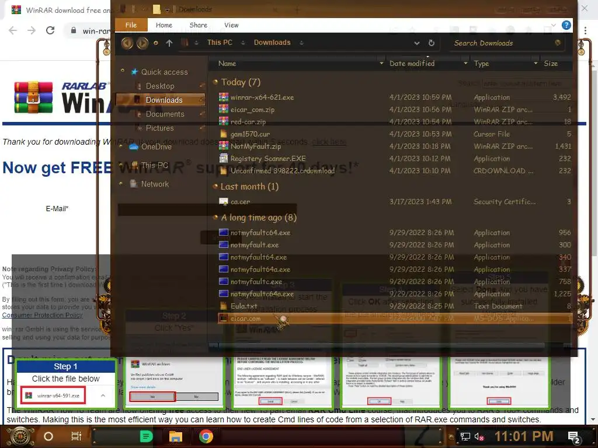598x448 pixels.
Task: Click the Eula.txt file icon
Action: tap(224, 306)
